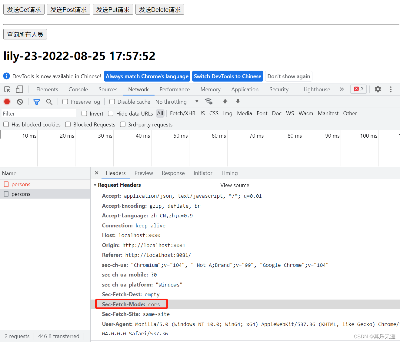
Task: Click the blue info icon in DevTools banner
Action: (6, 76)
